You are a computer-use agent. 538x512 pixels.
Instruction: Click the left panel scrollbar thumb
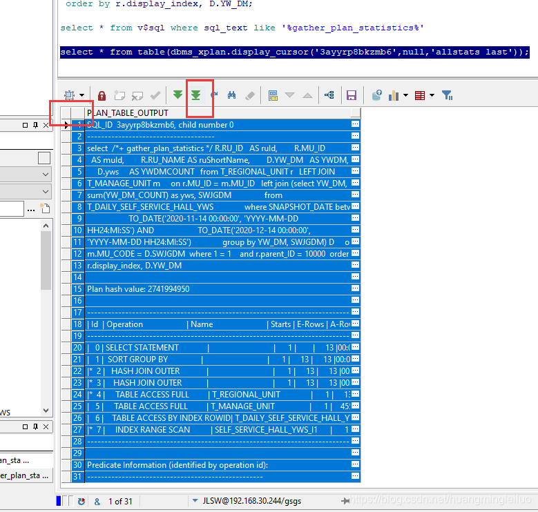pyautogui.click(x=46, y=260)
